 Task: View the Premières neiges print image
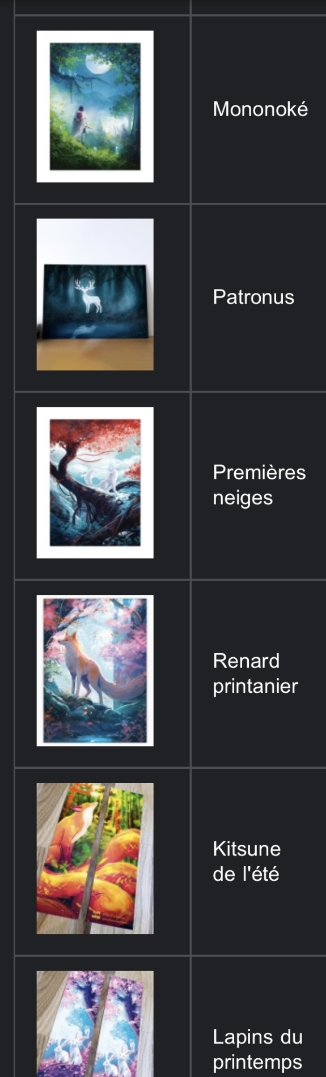95,483
